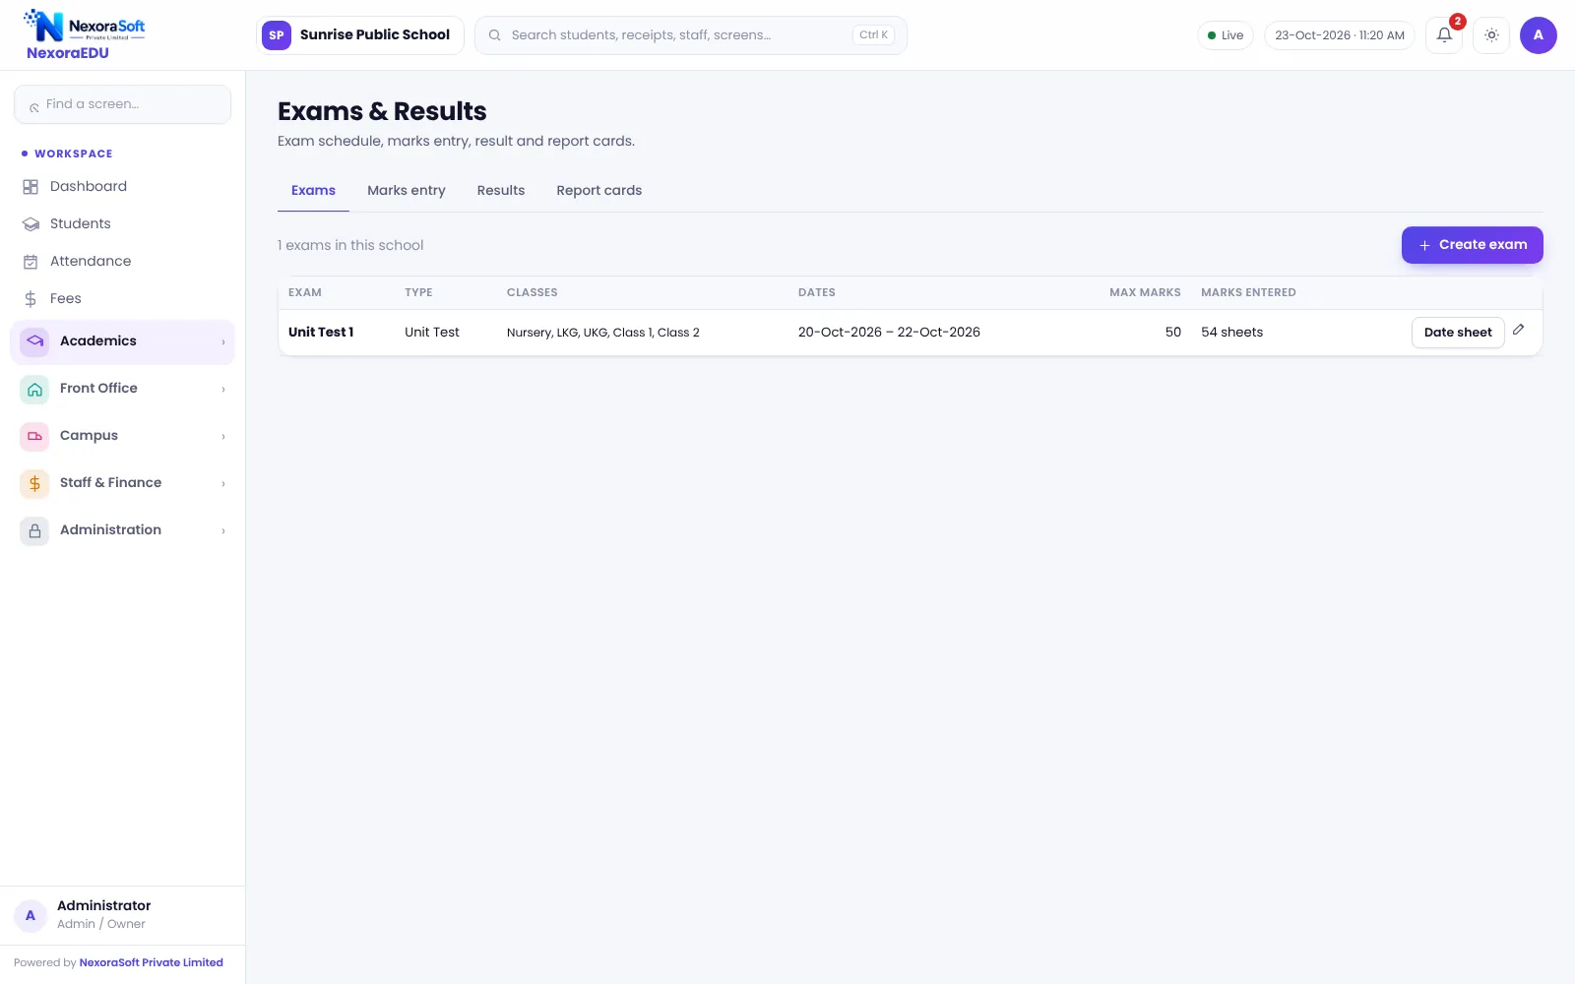Click the Create exam button
The height and width of the screenshot is (984, 1575).
1472,245
